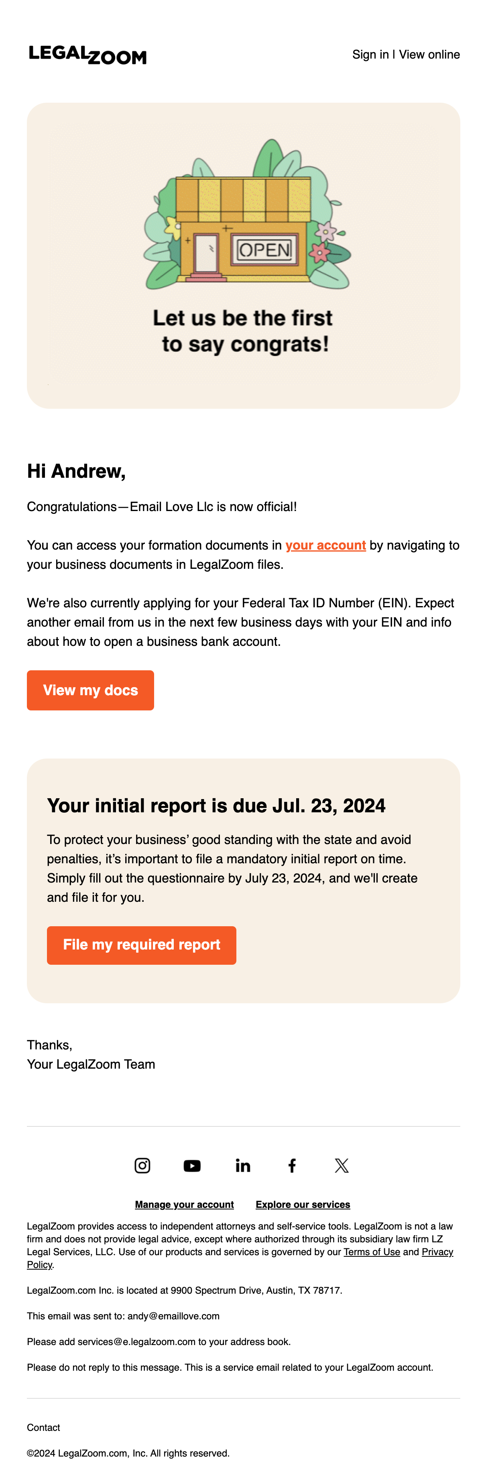Open Explore our services link
The height and width of the screenshot is (1477, 490).
(303, 1205)
